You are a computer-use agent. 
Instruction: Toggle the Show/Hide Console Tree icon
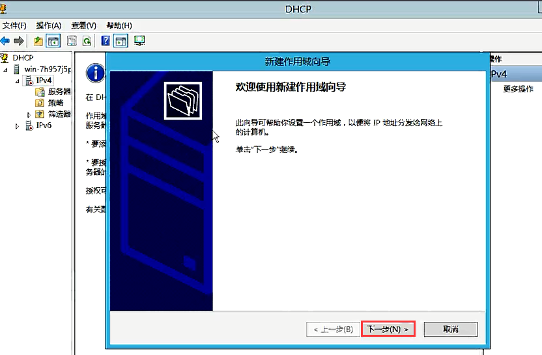click(x=53, y=41)
